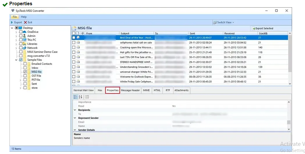Click the OneDrive cloud icon in tree
The width and height of the screenshot is (305, 154).
pyautogui.click(x=24, y=32)
